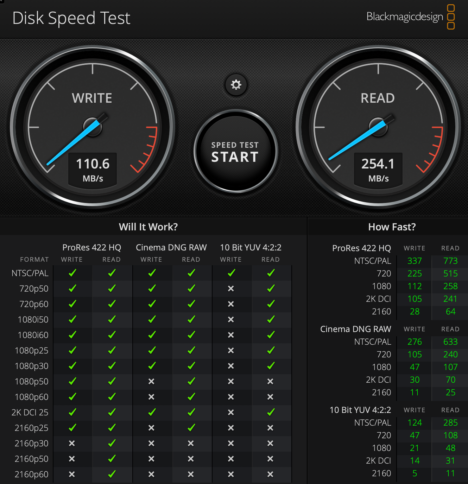Click the 720p50 format row label

34,289
